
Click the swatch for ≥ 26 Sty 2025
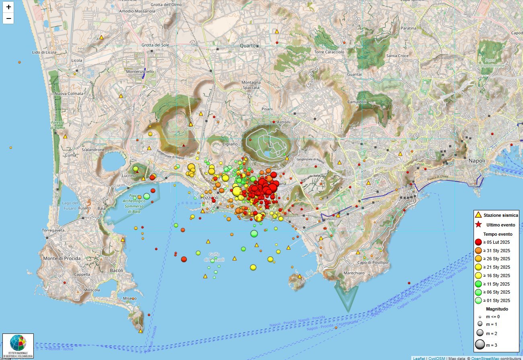[478, 259]
